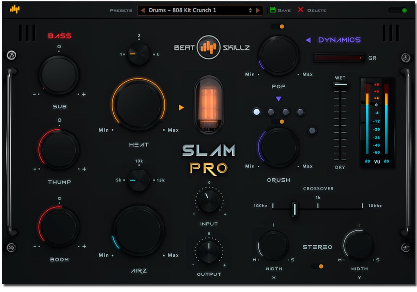417x292 pixels.
Task: Click the purple down triangle above mode buttons
Action: click(278, 99)
